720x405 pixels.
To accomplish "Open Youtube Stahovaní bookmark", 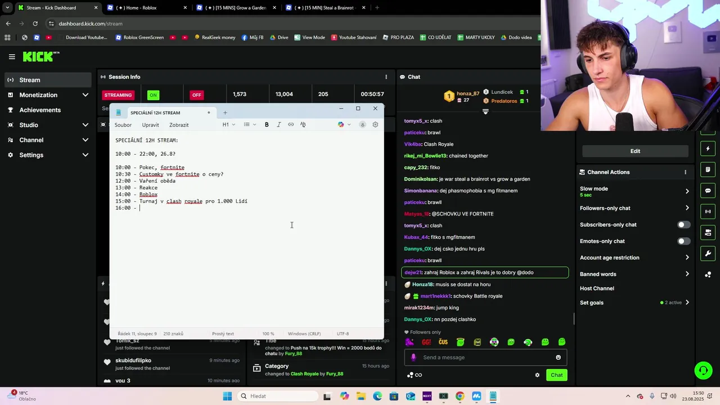I will (x=354, y=38).
